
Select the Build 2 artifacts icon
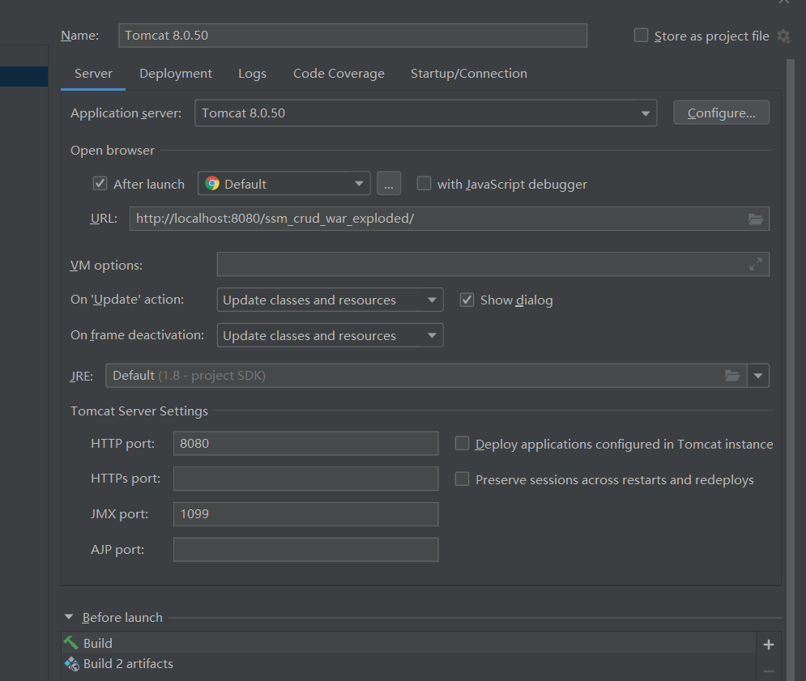coord(71,664)
